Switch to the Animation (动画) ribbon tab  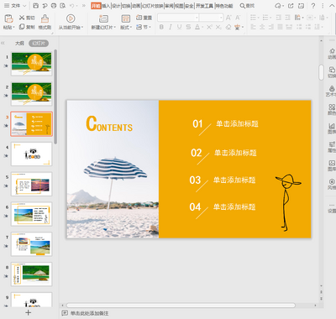coord(136,6)
